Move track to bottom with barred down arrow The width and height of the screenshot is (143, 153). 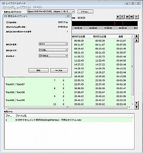click(x=136, y=107)
